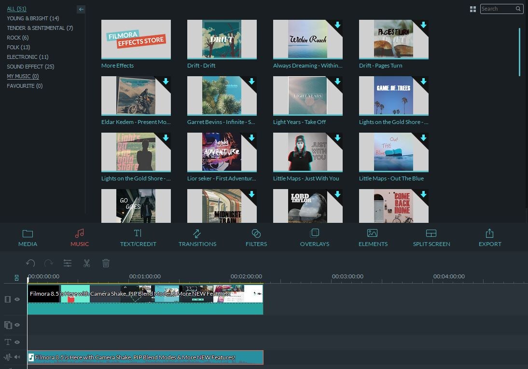Viewport: 528px width, 369px height.
Task: Select the Filmora 8.5 audio clip on timeline
Action: click(x=145, y=357)
